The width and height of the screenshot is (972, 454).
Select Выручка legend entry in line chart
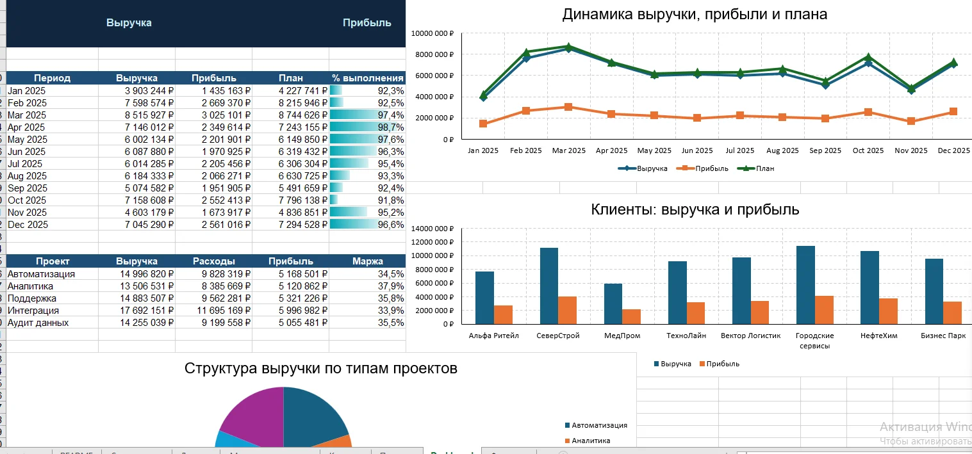click(643, 168)
